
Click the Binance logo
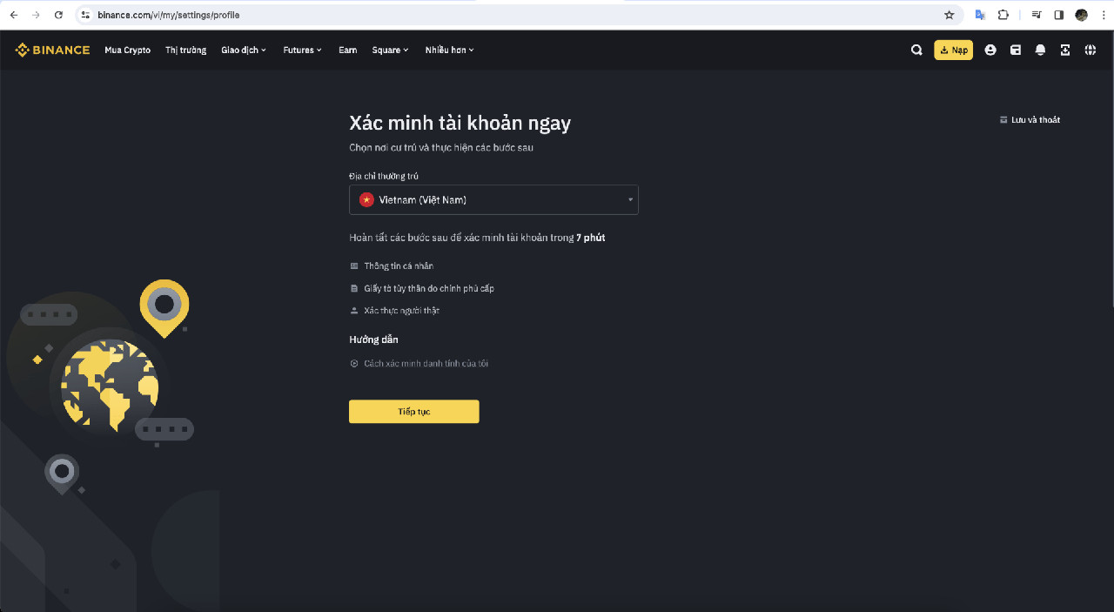click(x=52, y=50)
